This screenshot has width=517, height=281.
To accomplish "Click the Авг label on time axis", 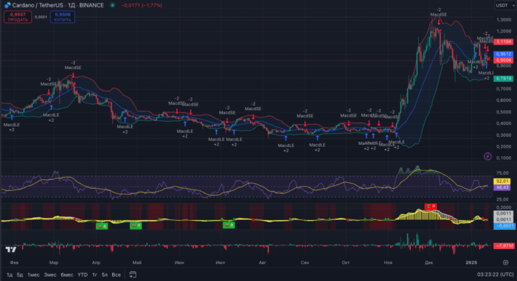I will [262, 262].
